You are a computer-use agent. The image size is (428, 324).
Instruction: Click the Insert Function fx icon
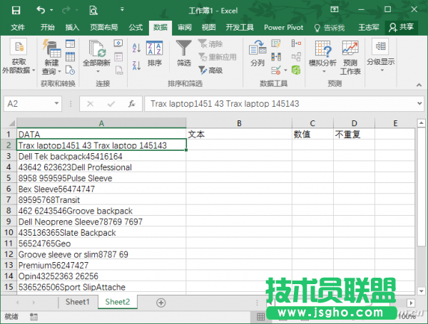(x=131, y=104)
